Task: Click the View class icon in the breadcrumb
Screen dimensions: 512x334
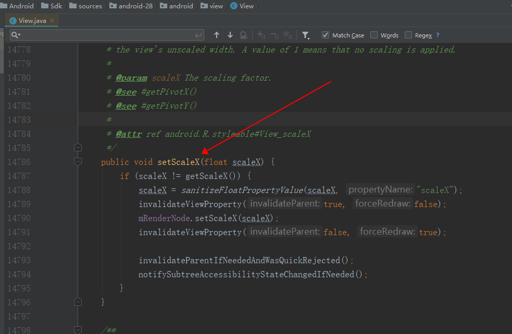Action: click(x=234, y=6)
